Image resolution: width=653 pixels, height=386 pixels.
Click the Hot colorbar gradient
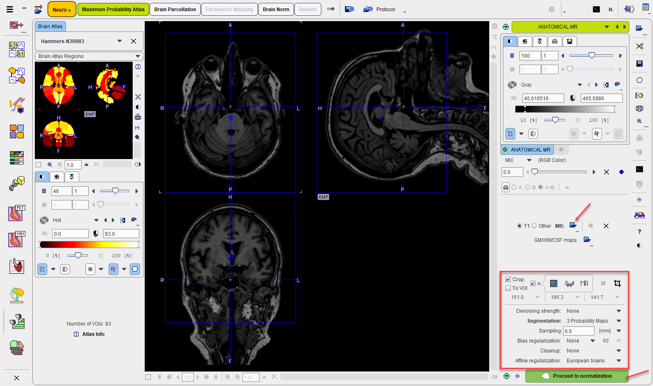click(89, 245)
